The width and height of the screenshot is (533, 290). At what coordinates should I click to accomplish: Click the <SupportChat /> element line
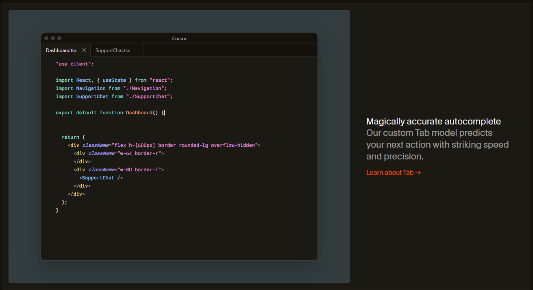(x=101, y=178)
